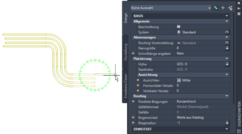Switch to the Erweiterte Daten tab
Image resolution: width=242 pixels, height=134 pixels.
(126, 86)
